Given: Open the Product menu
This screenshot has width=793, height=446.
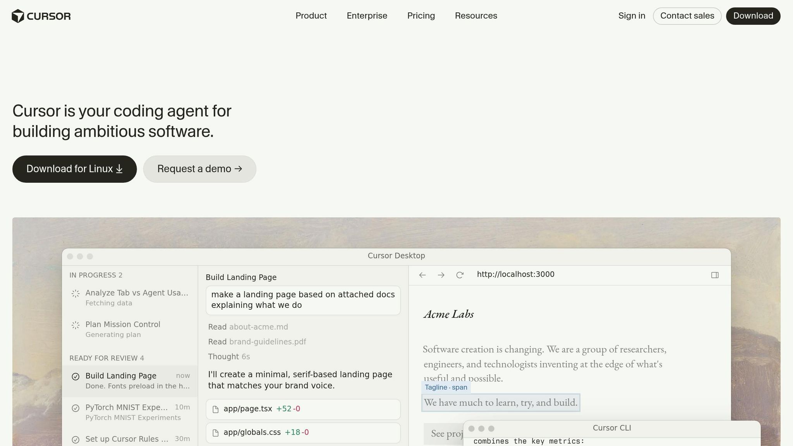Looking at the screenshot, I should coord(311,16).
